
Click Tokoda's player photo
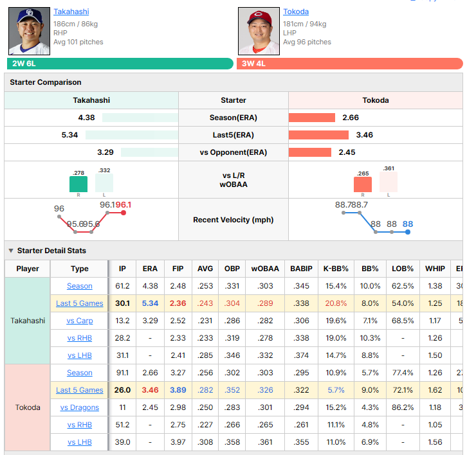(259, 31)
